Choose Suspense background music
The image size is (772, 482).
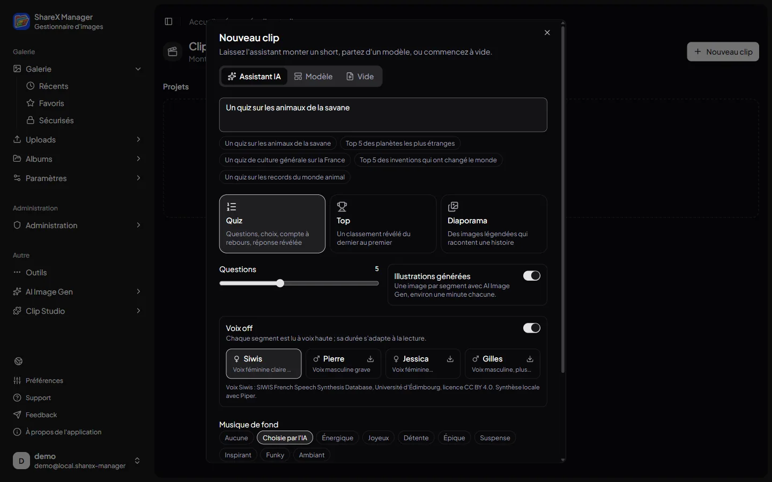[x=495, y=438]
